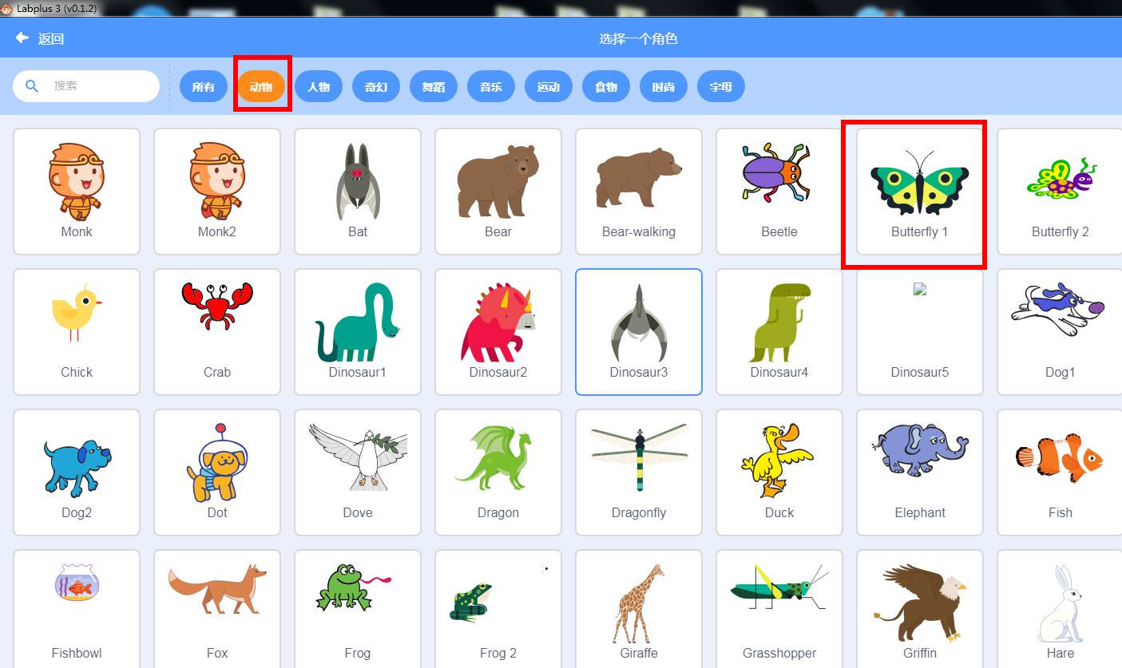Click the 动物 category button
Screen dimensions: 1122x668
click(x=261, y=86)
